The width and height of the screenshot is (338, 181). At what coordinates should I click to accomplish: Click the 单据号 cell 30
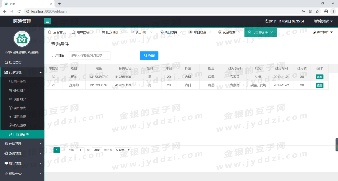[x=54, y=77]
